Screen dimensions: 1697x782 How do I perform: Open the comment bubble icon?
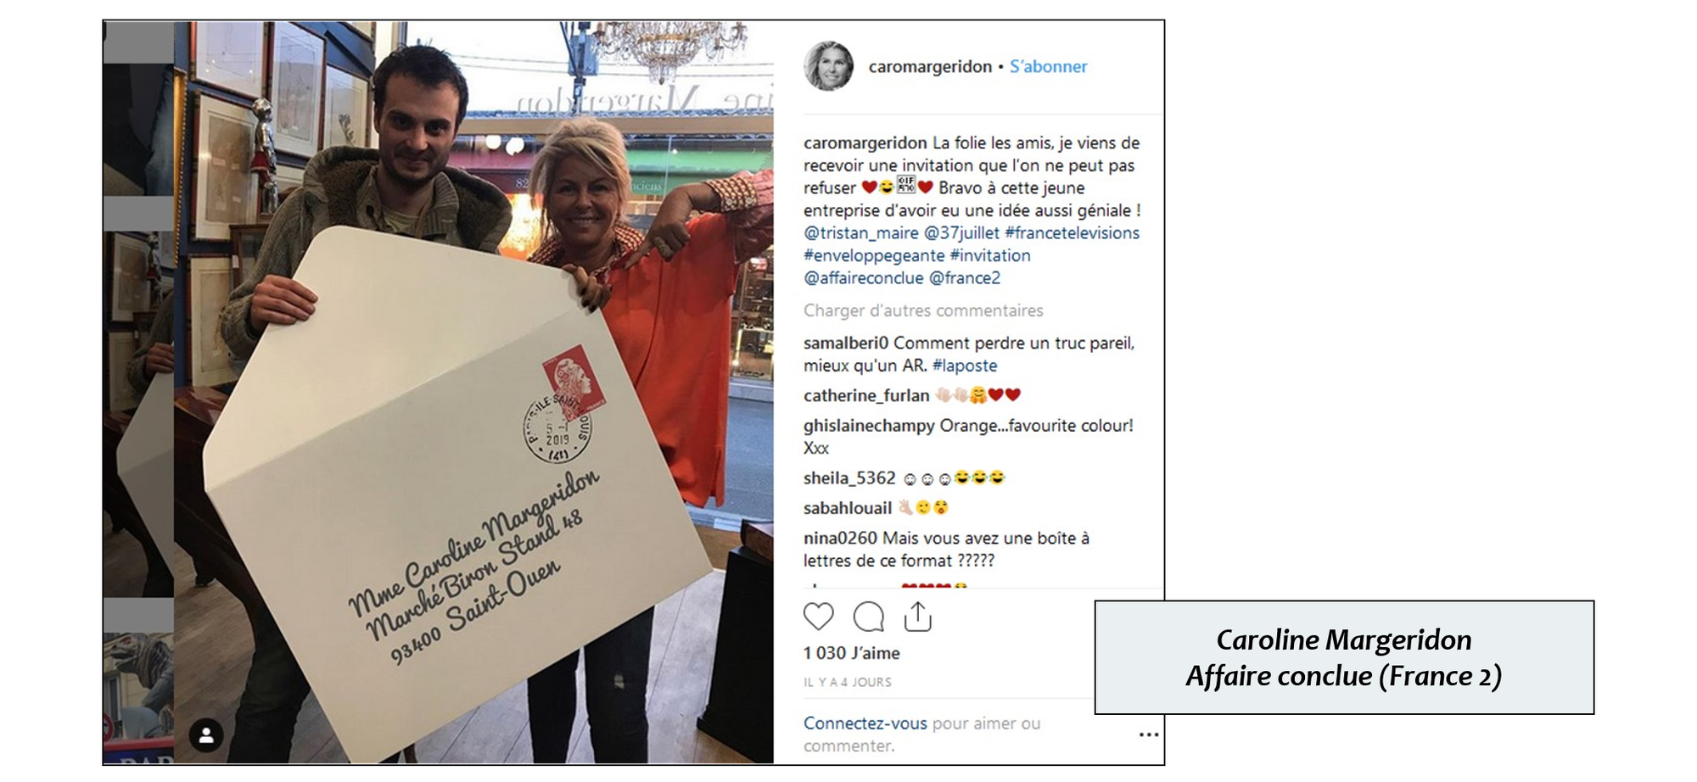(868, 617)
